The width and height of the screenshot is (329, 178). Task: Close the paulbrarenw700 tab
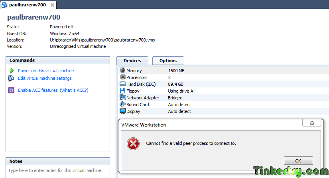coord(52,5)
